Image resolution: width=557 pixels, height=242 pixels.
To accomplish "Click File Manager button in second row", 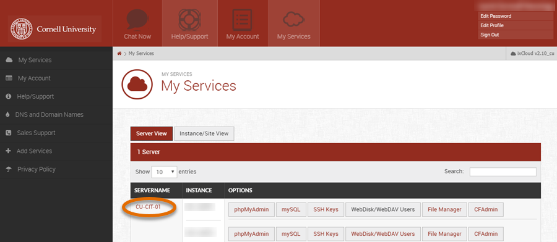I will pos(444,234).
